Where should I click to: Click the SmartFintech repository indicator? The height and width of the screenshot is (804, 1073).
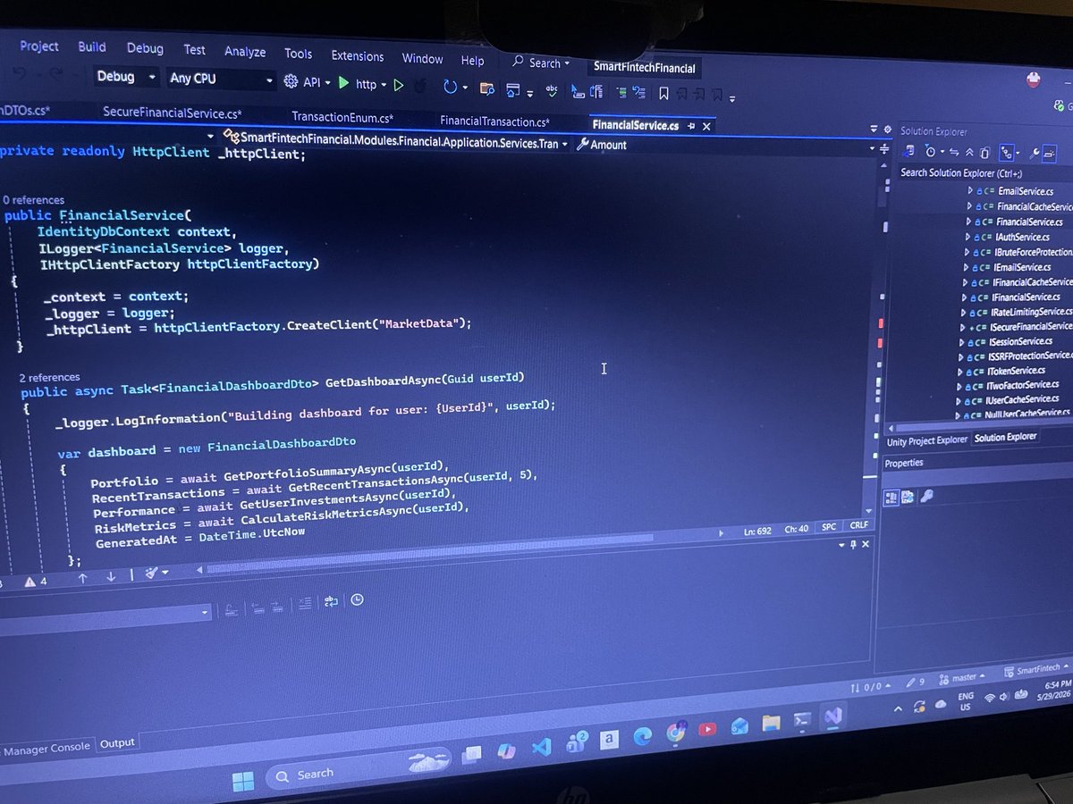1036,670
